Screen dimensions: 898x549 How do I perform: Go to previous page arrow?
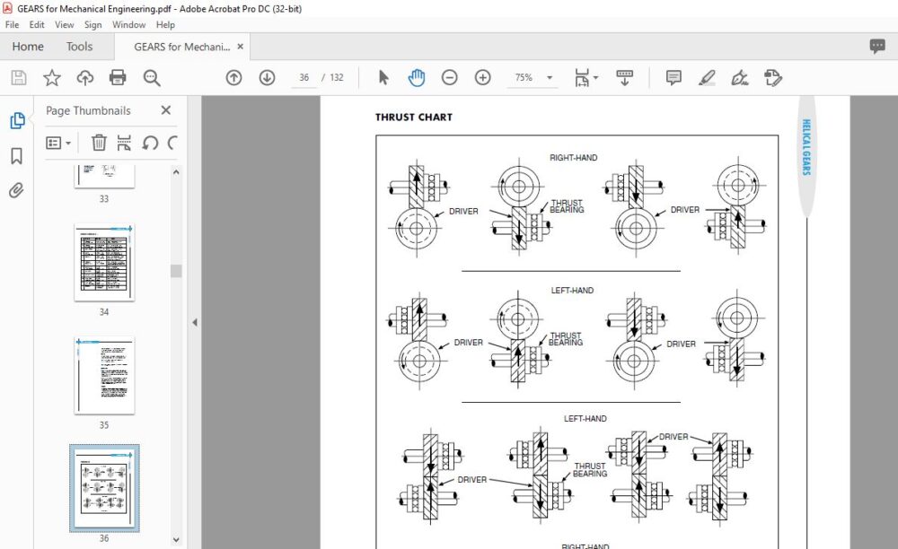tap(233, 78)
